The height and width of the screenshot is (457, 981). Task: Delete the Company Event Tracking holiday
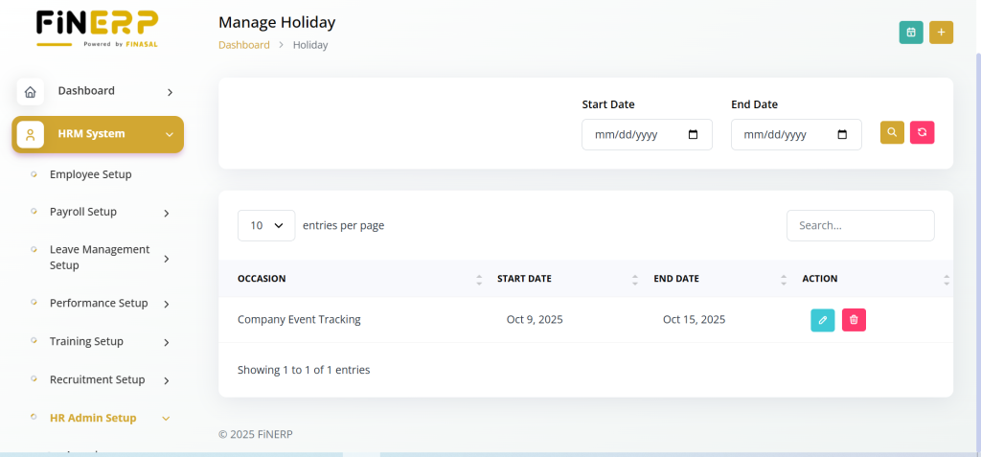point(854,320)
